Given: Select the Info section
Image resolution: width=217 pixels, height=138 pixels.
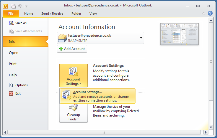Looking at the screenshot, I should 25,42.
